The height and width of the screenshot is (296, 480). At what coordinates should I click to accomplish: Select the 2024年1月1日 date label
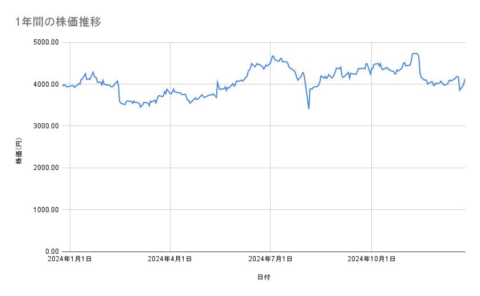click(70, 259)
